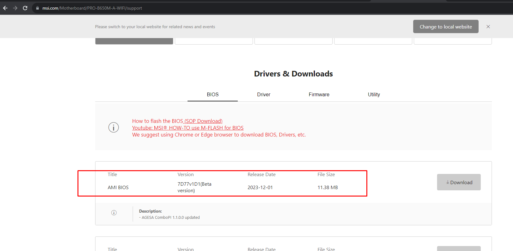Go back using the browser back arrow

pos(5,8)
